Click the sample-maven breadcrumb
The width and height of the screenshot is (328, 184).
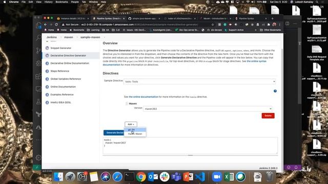90,37
